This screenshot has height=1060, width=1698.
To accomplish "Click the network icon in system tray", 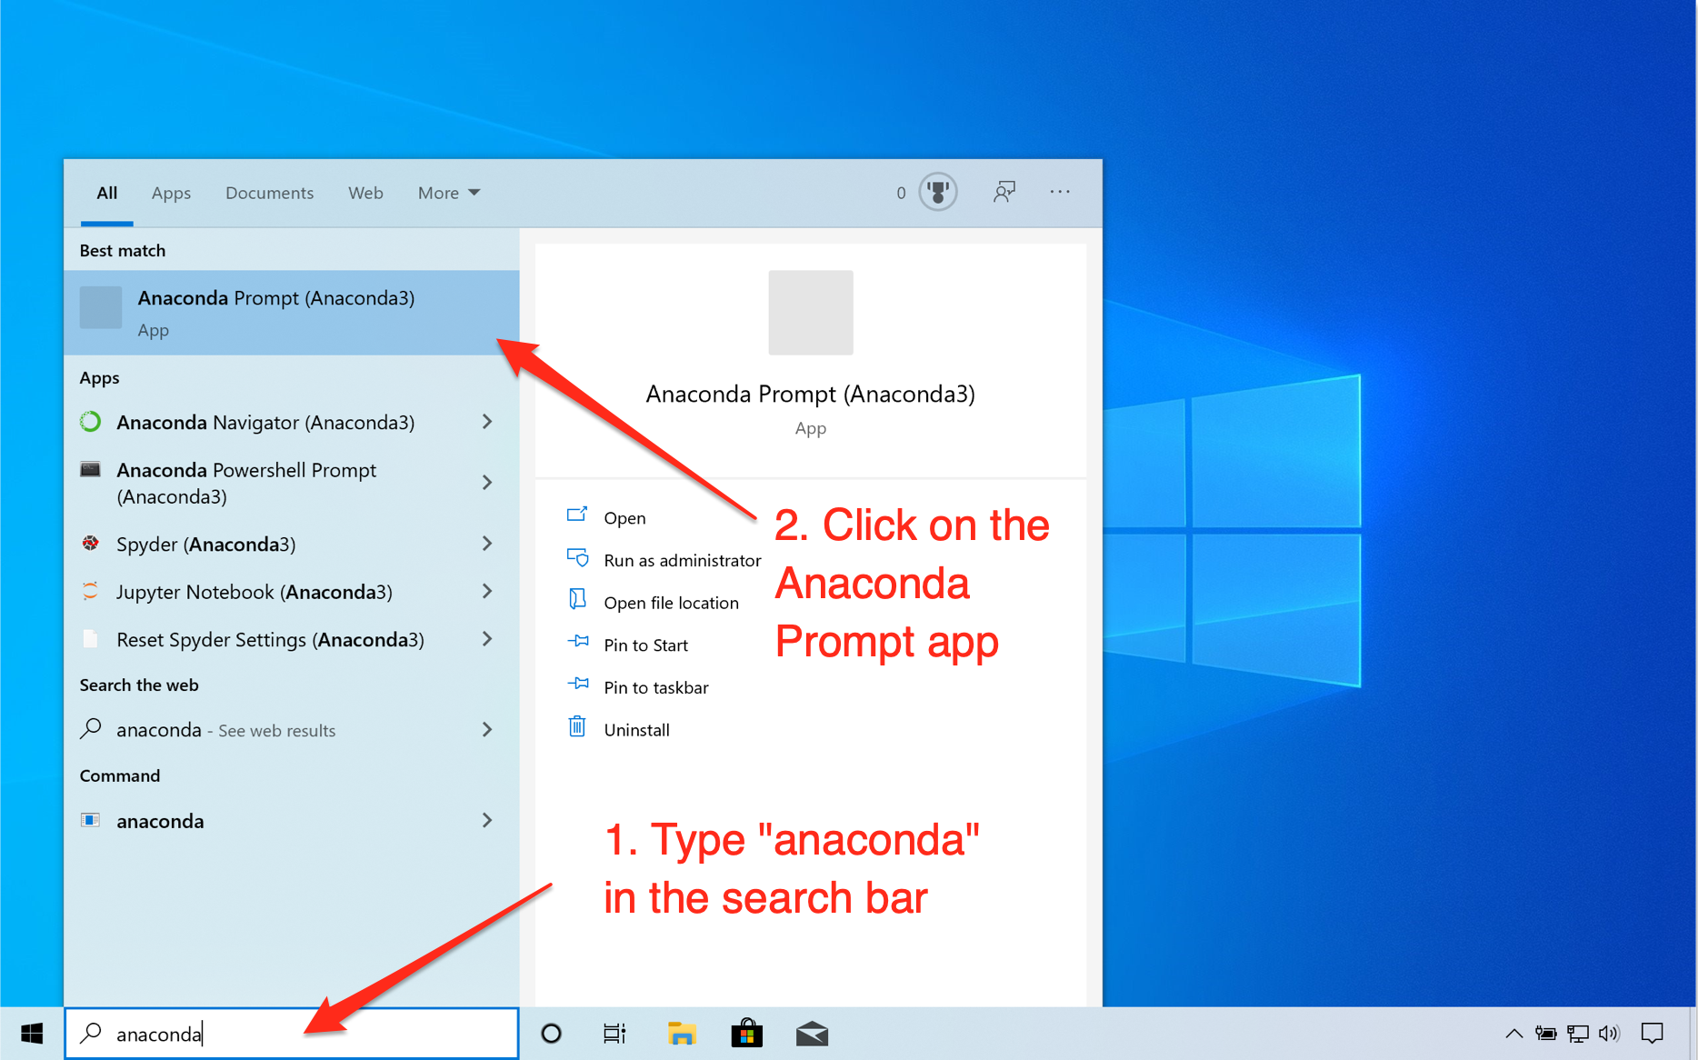I will pyautogui.click(x=1577, y=1034).
